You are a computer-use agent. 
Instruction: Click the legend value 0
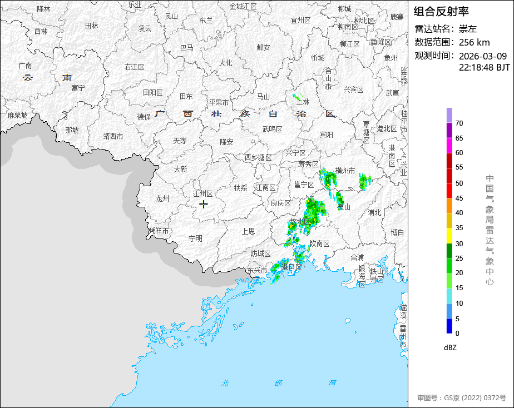tap(457, 334)
